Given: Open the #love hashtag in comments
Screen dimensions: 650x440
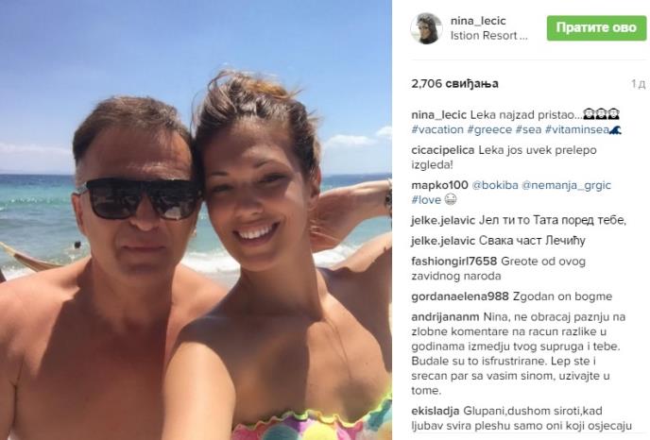Looking at the screenshot, I should point(426,199).
